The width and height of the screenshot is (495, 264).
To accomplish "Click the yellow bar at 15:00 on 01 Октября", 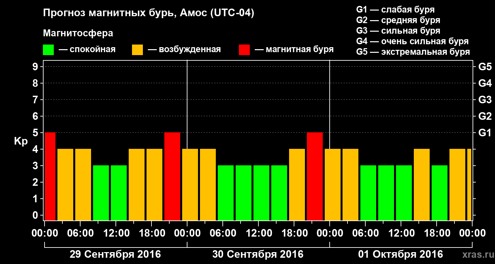I will (422, 184).
